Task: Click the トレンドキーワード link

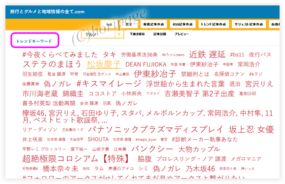Action: 34,41
